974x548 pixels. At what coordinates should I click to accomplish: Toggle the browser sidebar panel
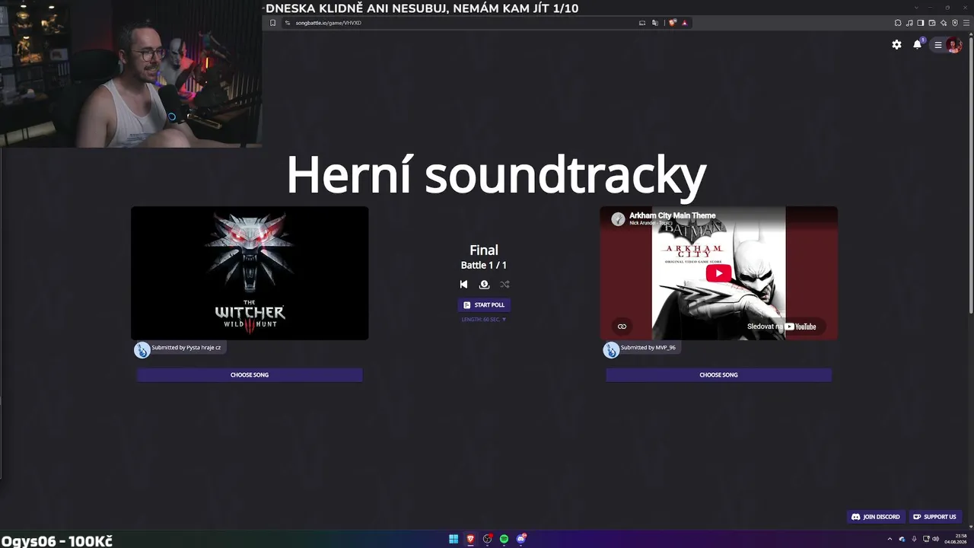(x=921, y=23)
